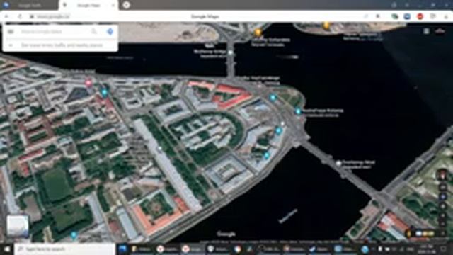Open the Google apps grid on the map

(426, 31)
